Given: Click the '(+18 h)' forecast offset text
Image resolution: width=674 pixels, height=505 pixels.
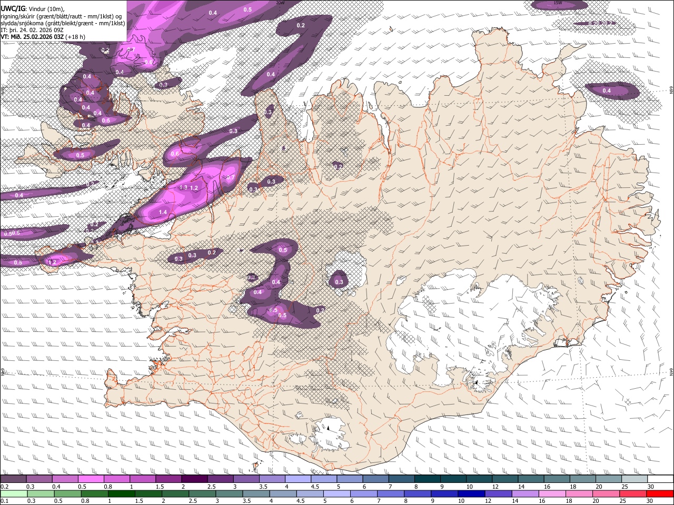Looking at the screenshot, I should pyautogui.click(x=76, y=37).
